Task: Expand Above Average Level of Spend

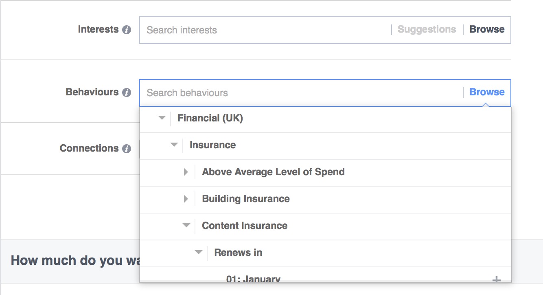Action: (186, 172)
